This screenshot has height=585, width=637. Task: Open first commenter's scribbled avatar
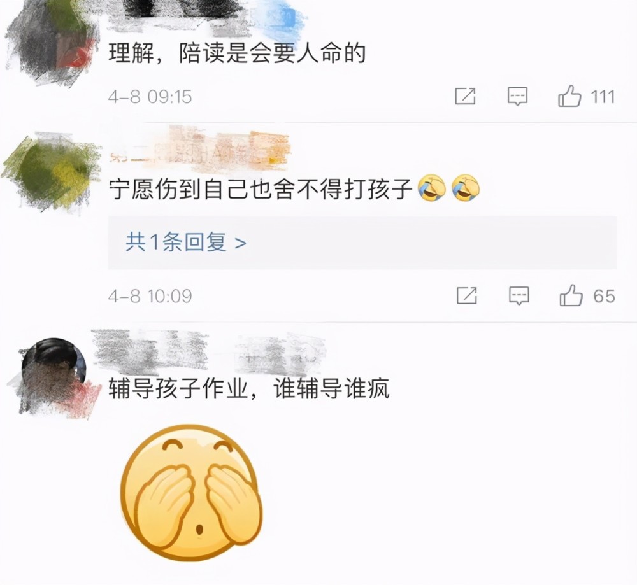pyautogui.click(x=52, y=43)
